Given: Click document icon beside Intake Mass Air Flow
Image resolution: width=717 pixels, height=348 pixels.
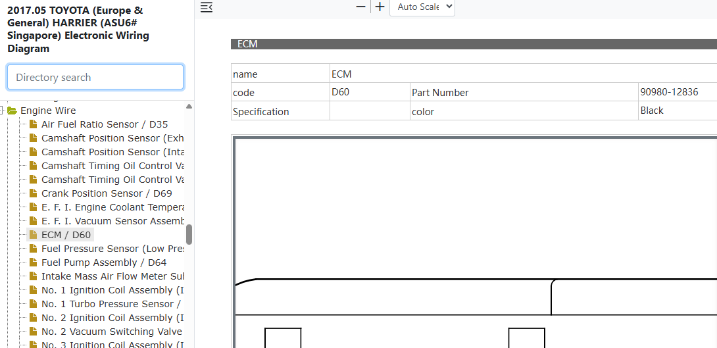Looking at the screenshot, I should pos(33,276).
